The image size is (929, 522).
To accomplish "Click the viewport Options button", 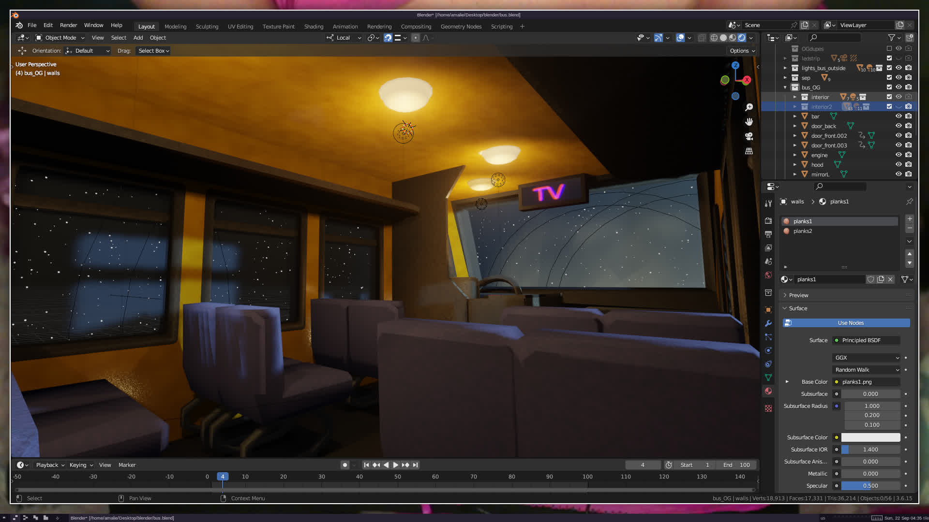I will 742,51.
